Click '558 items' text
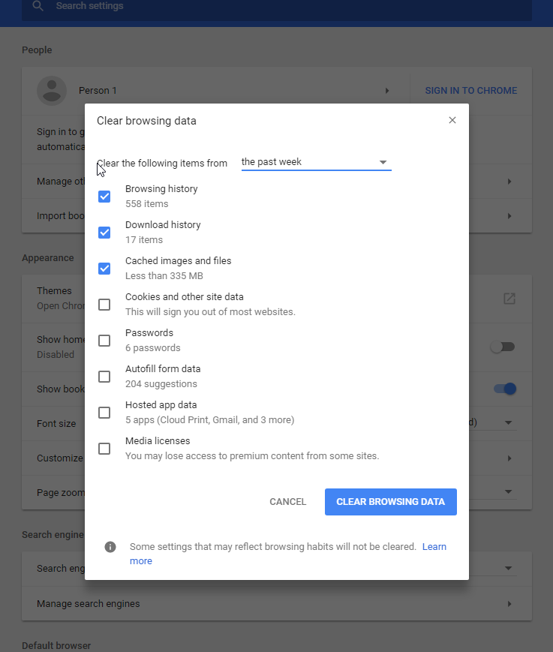The image size is (553, 652). point(147,204)
